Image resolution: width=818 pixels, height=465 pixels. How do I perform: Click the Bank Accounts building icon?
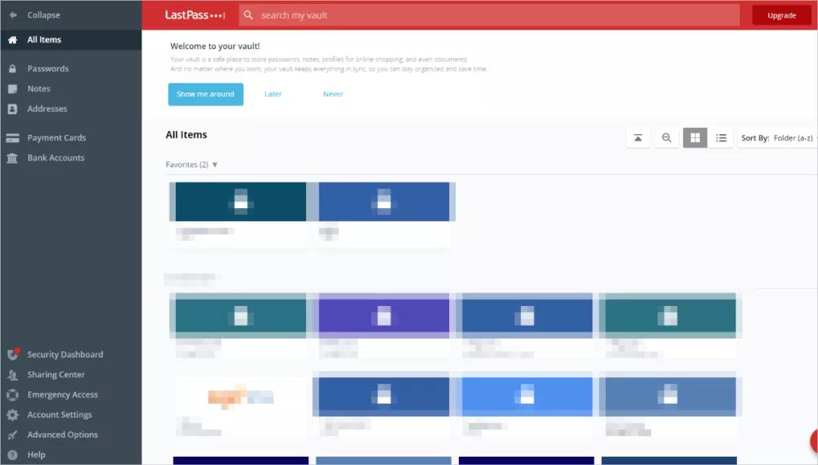pos(12,158)
